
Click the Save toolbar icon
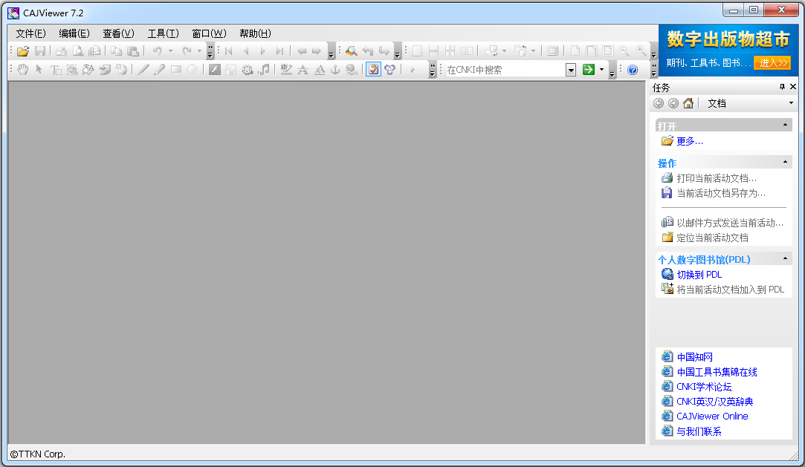coord(40,50)
